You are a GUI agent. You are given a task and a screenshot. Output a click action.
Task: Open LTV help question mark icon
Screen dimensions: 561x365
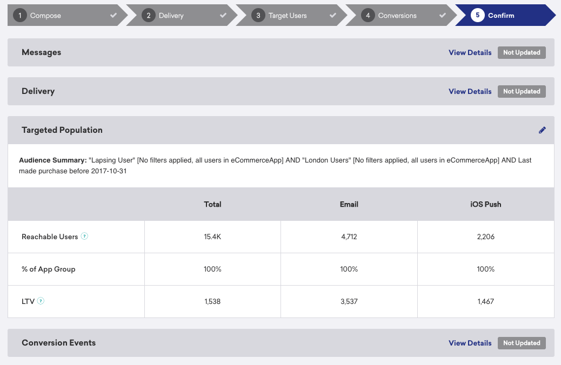[41, 301]
